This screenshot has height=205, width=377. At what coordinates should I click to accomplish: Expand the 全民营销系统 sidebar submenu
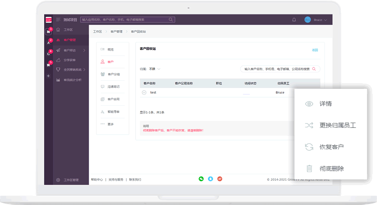pos(85,70)
